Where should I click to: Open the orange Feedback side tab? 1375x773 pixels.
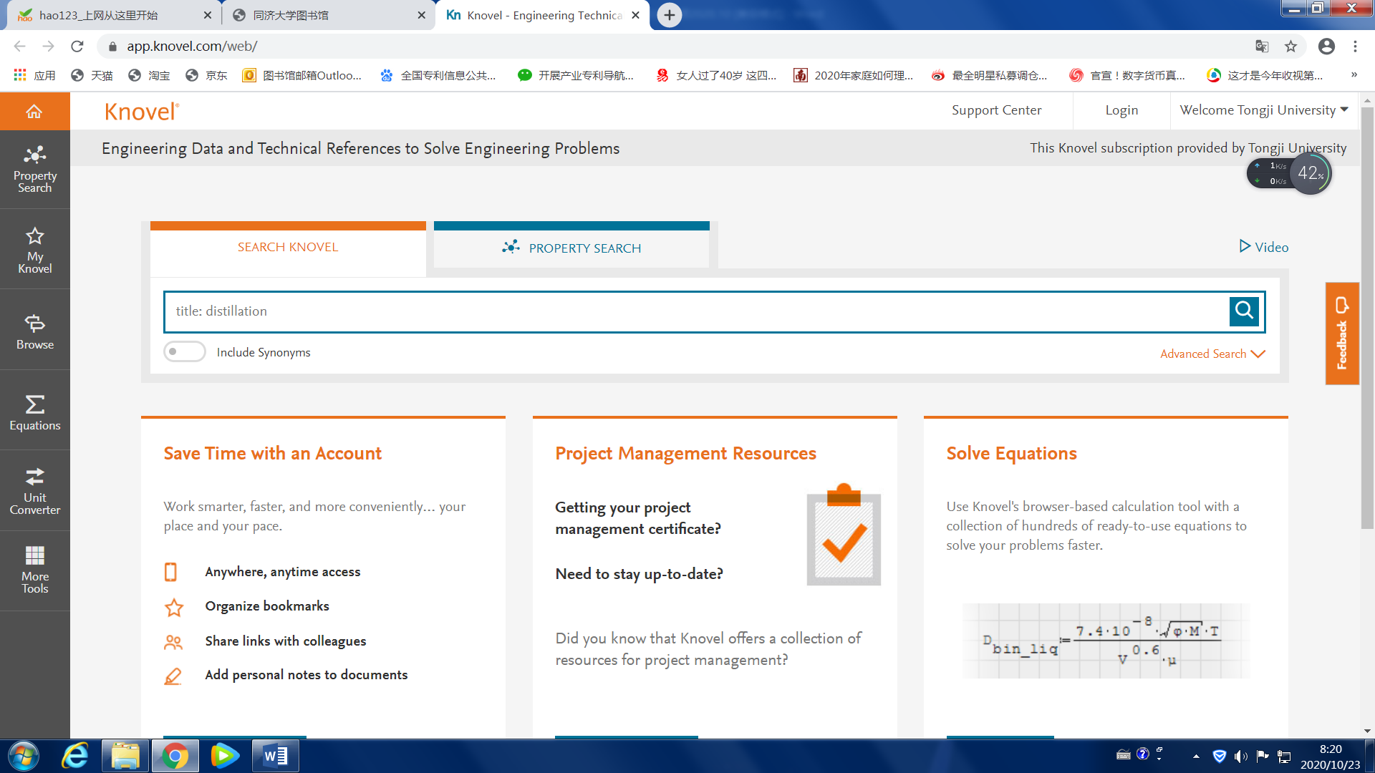pyautogui.click(x=1342, y=334)
